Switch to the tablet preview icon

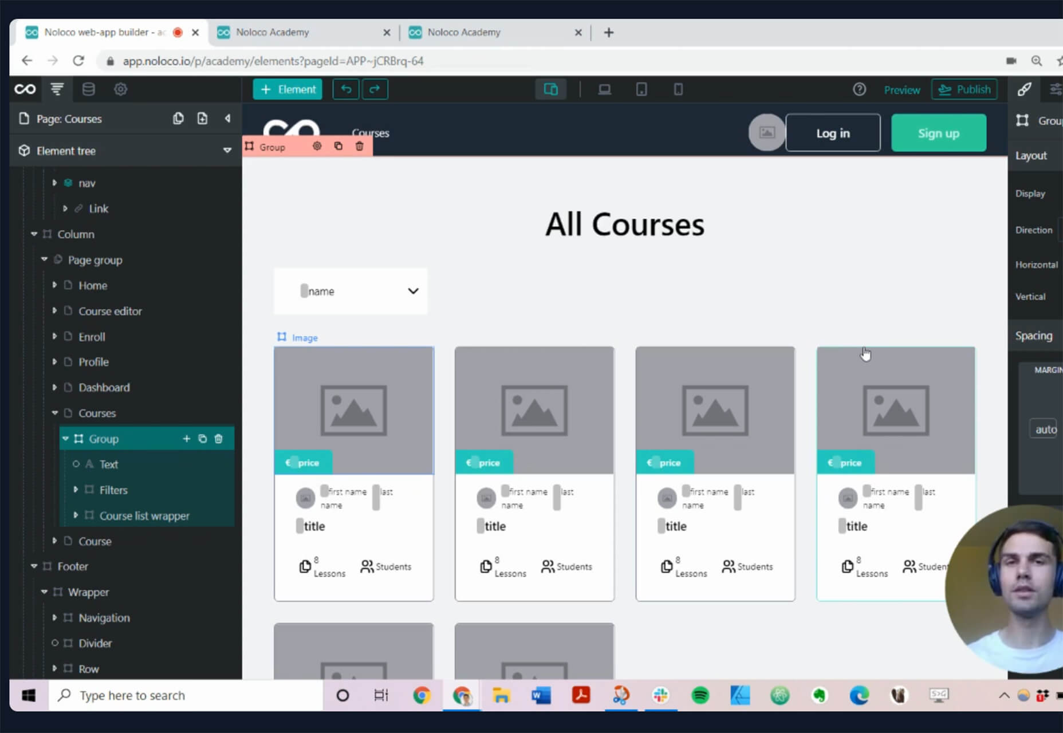[641, 89]
